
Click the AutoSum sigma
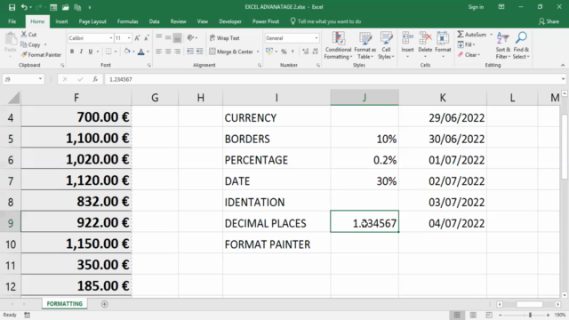pos(461,35)
